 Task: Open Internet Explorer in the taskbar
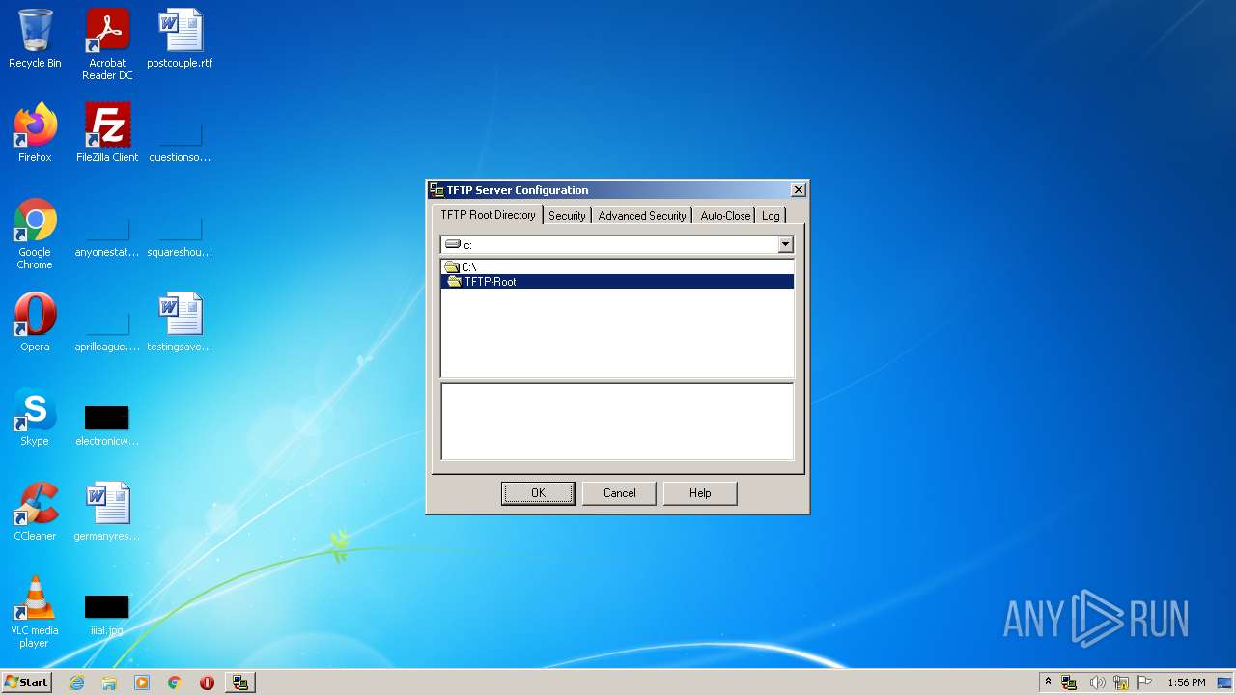coord(76,682)
